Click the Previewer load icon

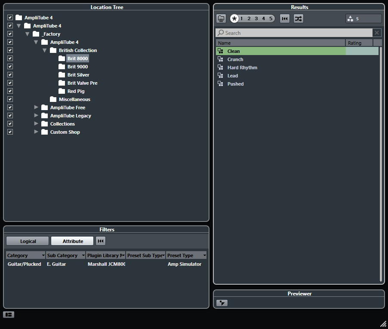[222, 303]
